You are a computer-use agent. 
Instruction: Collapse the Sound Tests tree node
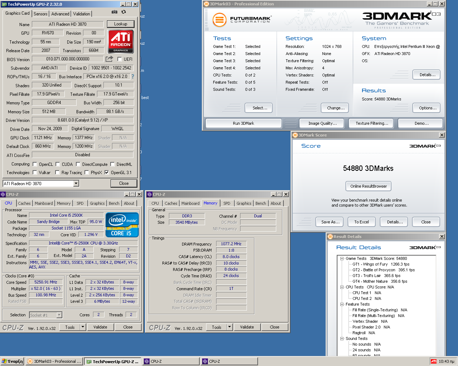(x=342, y=338)
